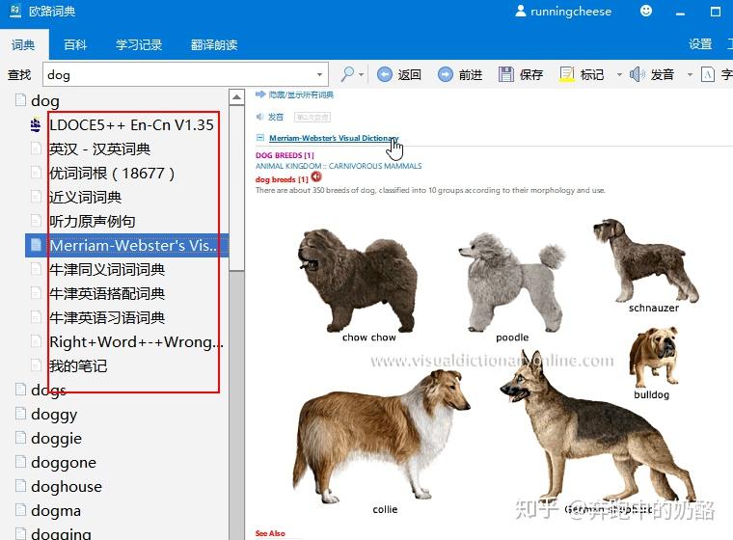Select the dogma word entry
The width and height of the screenshot is (733, 540).
click(x=56, y=510)
